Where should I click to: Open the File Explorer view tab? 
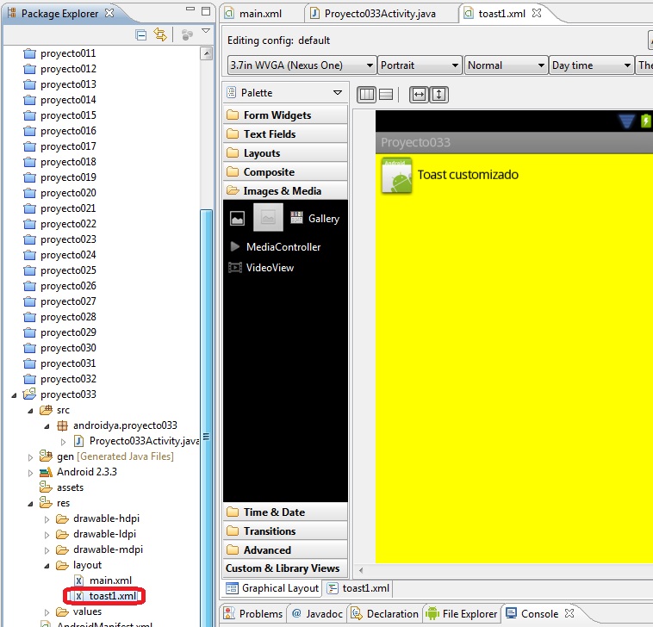coord(462,614)
